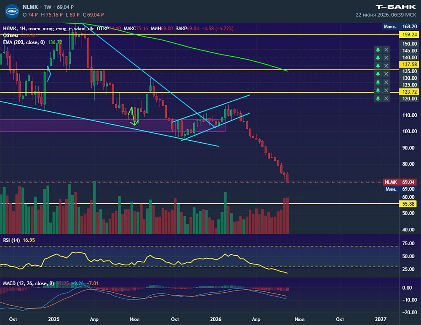Click the X icon beside the 123.72 label
The height and width of the screenshot is (325, 421).
click(x=386, y=90)
